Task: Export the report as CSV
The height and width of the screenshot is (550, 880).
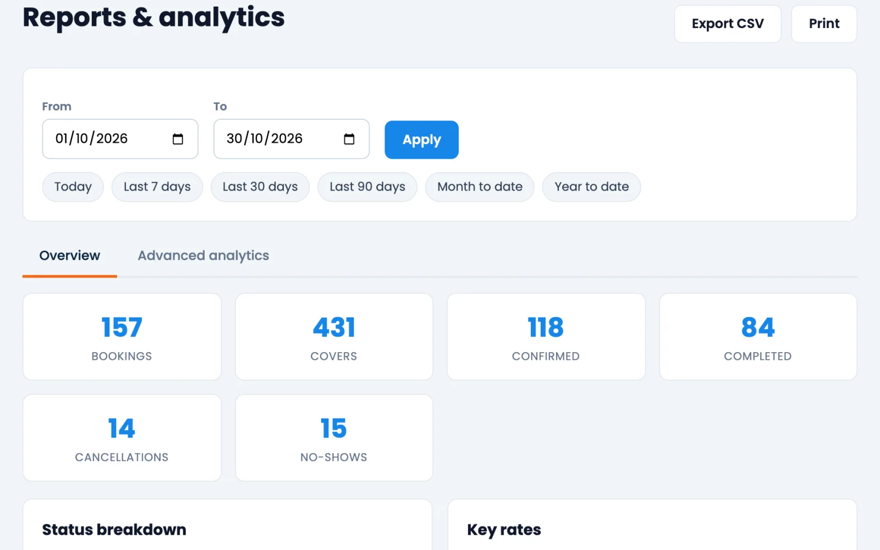Action: click(728, 24)
